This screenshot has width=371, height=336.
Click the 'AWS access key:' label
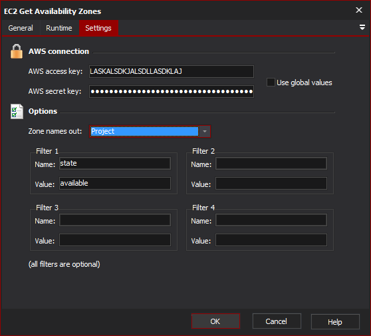click(x=55, y=71)
